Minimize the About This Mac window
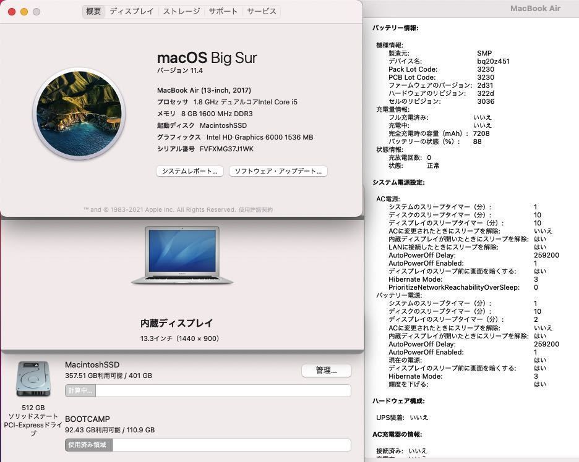Screen dimensions: 579x462 [24, 12]
